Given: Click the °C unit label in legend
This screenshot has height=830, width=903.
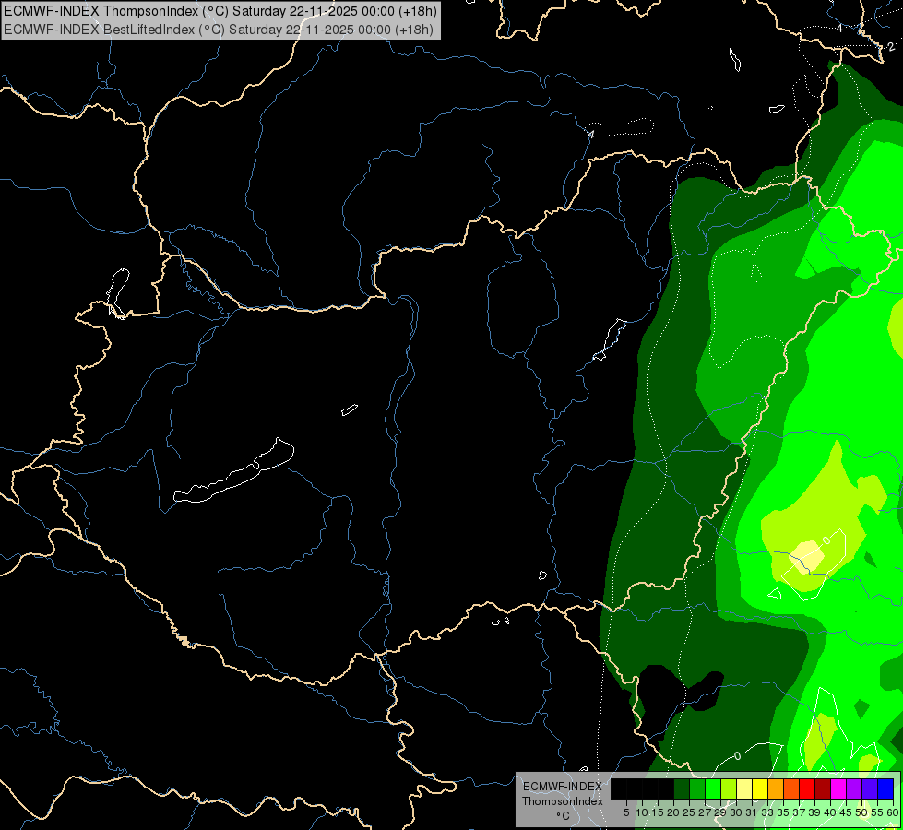Looking at the screenshot, I should coord(564,815).
